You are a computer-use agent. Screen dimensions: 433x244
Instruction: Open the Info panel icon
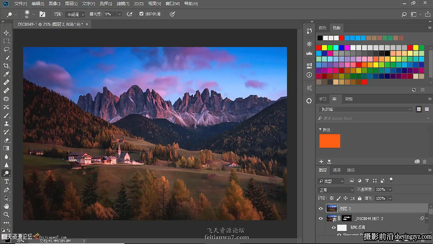coord(309,75)
